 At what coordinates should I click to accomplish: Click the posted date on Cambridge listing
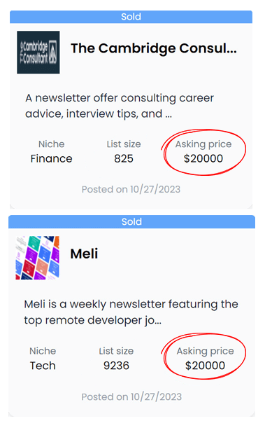pos(131,189)
